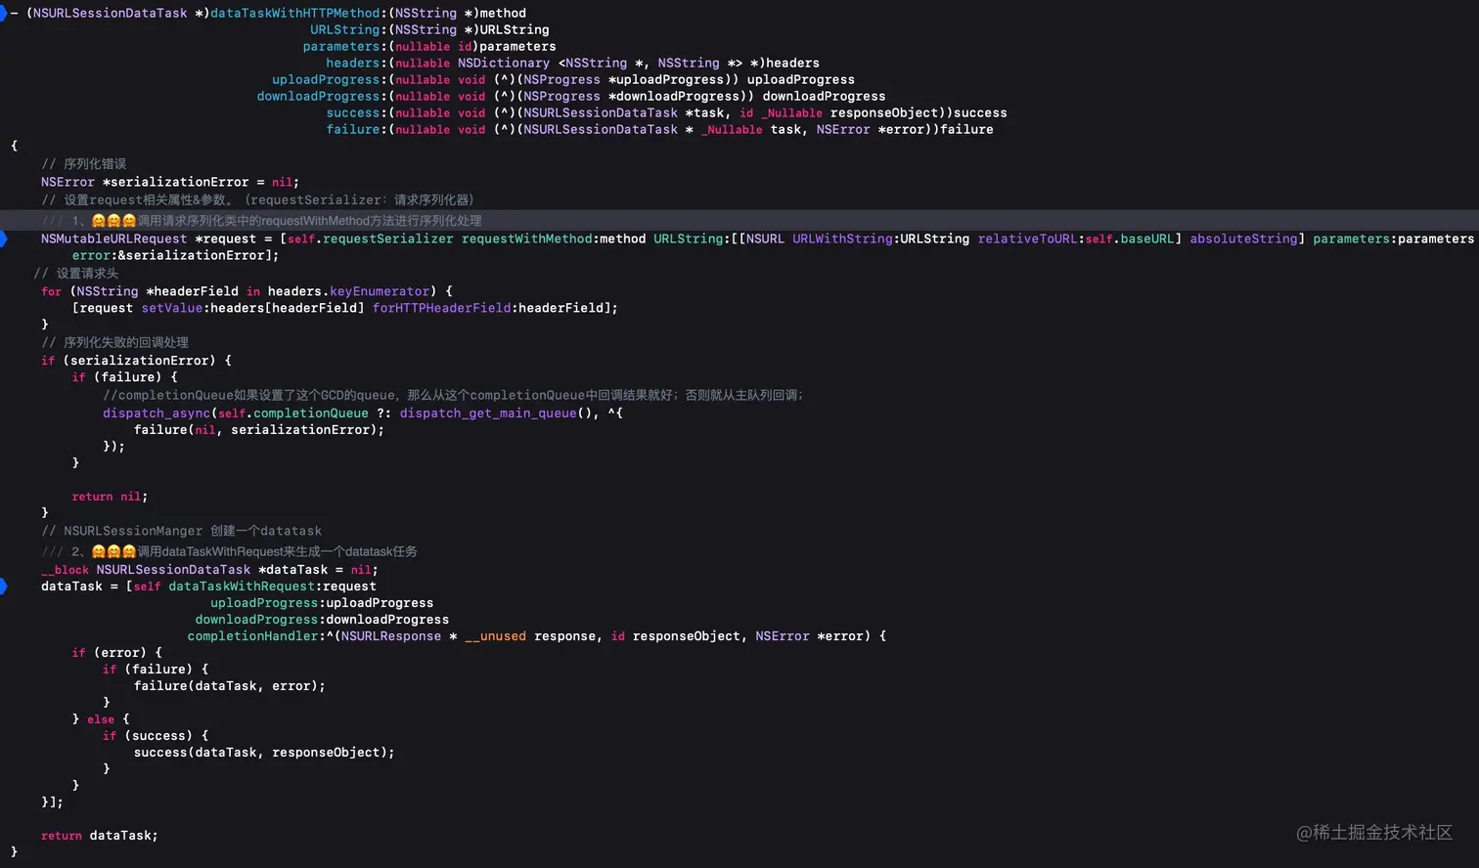Click the 'success(dataTask, responseObject);' line
The height and width of the screenshot is (868, 1479).
pyautogui.click(x=264, y=753)
